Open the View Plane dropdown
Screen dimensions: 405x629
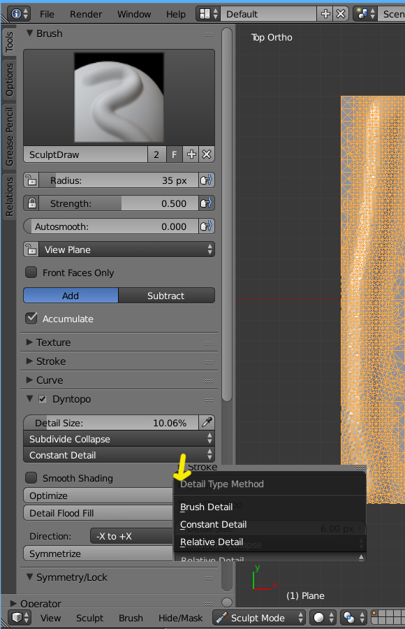click(126, 250)
